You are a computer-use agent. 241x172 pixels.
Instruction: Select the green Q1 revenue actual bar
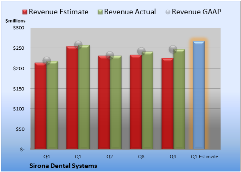[84, 97]
